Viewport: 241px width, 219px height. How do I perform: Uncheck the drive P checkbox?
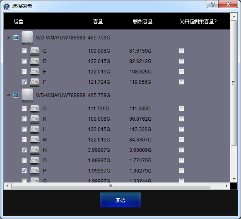(24, 170)
